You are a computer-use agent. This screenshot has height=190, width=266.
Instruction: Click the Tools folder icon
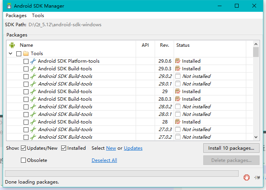coord(26,54)
